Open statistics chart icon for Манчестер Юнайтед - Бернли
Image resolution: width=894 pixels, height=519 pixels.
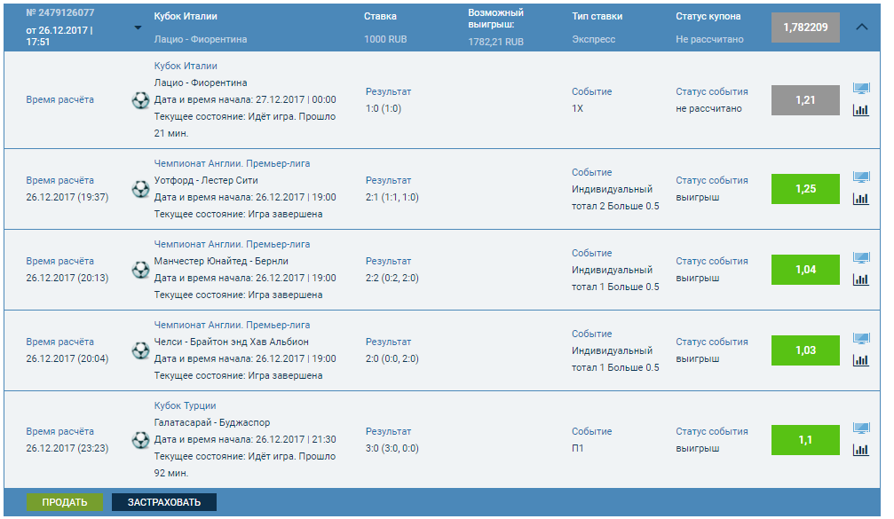pyautogui.click(x=861, y=279)
